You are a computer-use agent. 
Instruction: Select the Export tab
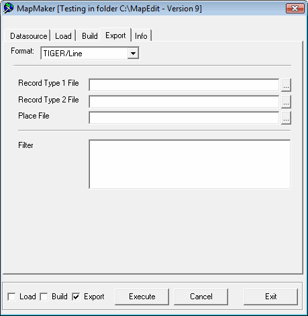(115, 35)
